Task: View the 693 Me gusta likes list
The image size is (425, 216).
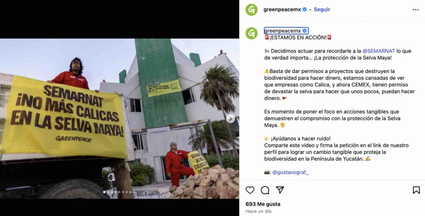Action: 263,204
